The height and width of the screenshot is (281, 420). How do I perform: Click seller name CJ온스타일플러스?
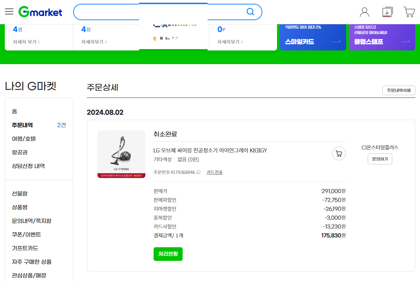pos(380,148)
